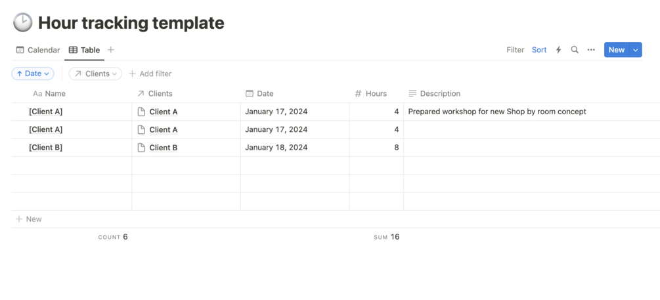The width and height of the screenshot is (660, 300).
Task: Click the Sort toolbar option
Action: (x=539, y=50)
